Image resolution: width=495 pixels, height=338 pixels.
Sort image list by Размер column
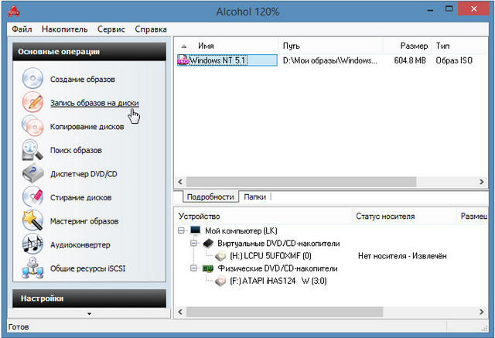pyautogui.click(x=407, y=46)
